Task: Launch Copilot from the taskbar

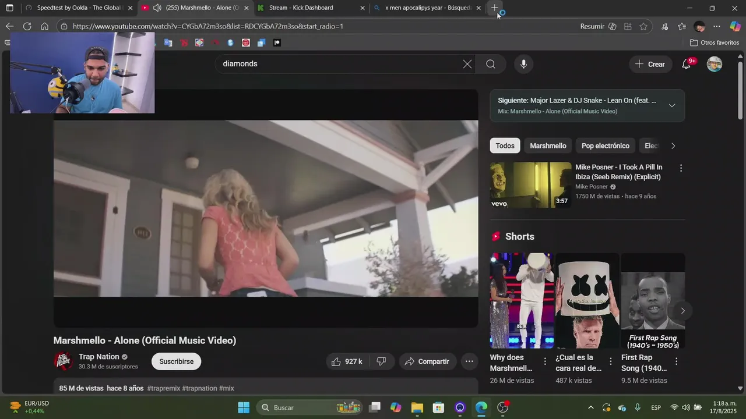Action: pyautogui.click(x=396, y=407)
